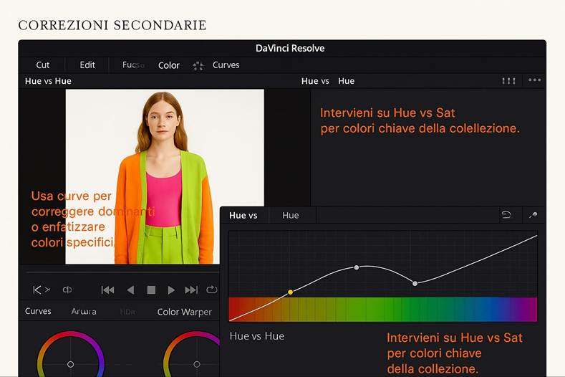Click the Hue vs Hue label above the viewer
Viewport: 565px width, 377px height.
point(48,81)
